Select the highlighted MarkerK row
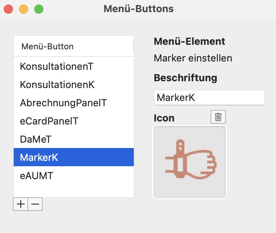This screenshot has width=276, height=233. [74, 157]
